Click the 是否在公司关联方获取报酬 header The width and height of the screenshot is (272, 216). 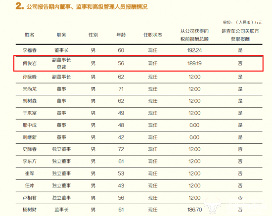240,35
